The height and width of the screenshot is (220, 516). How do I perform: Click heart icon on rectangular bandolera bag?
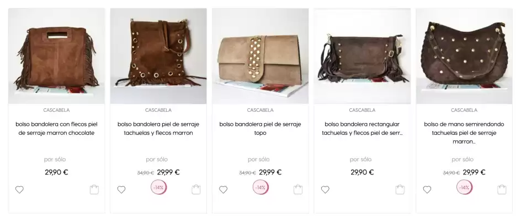point(325,190)
